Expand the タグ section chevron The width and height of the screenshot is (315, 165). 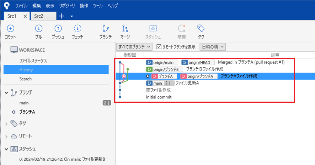click(x=6, y=124)
